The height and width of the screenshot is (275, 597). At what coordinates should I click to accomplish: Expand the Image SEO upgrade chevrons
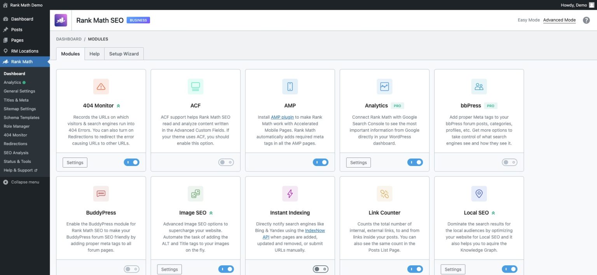point(211,213)
